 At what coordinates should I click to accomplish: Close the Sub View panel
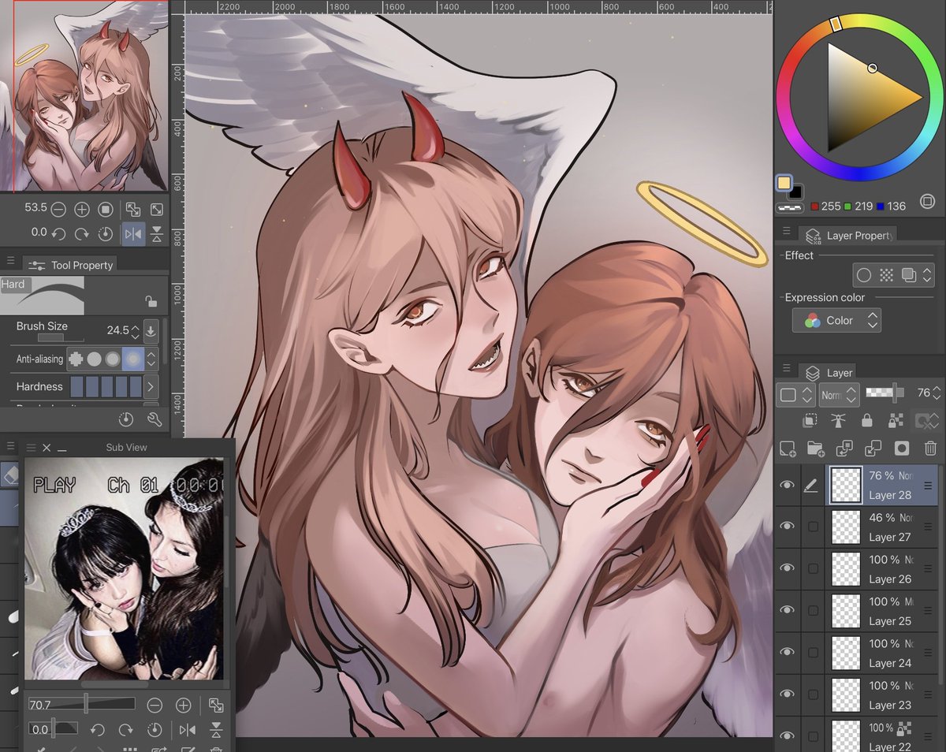click(x=46, y=447)
